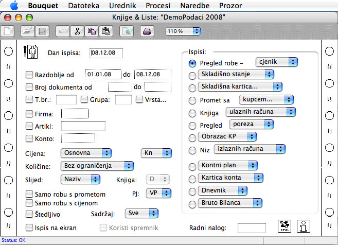The width and height of the screenshot is (338, 245).
Task: Open the Urednik menu
Action: pyautogui.click(x=122, y=6)
